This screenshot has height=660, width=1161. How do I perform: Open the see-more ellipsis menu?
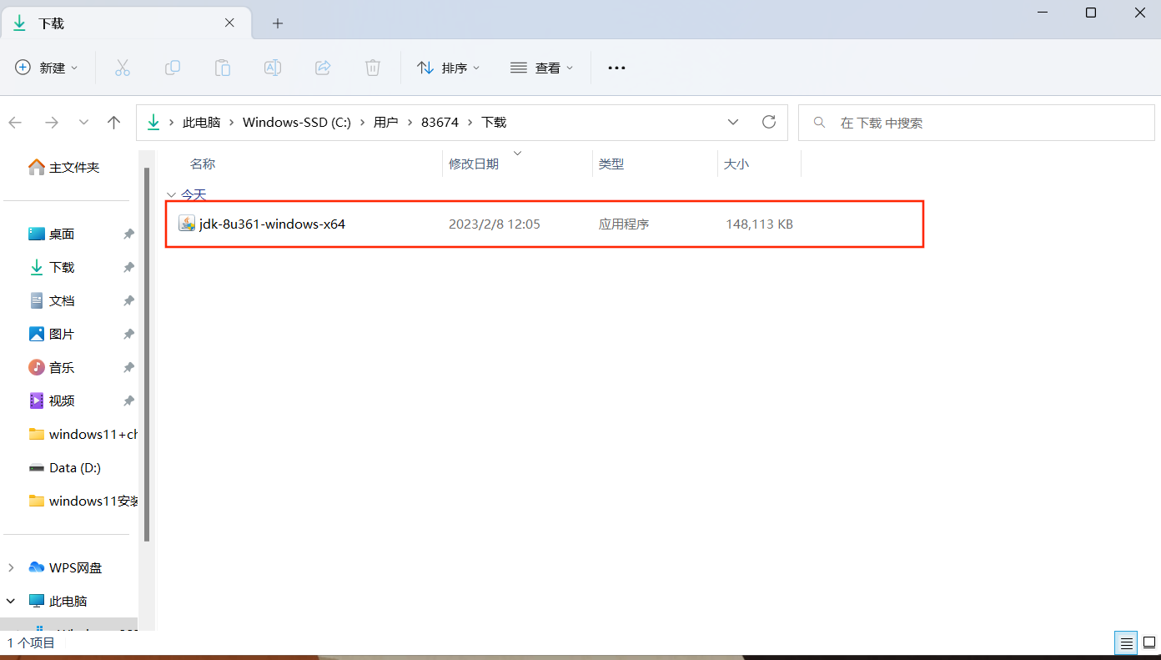coord(616,68)
